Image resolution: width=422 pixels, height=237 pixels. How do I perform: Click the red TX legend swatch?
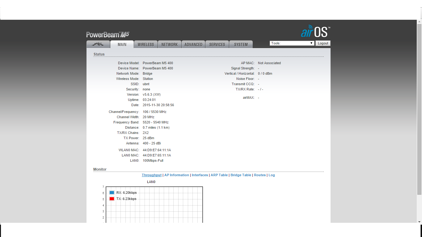pyautogui.click(x=112, y=199)
